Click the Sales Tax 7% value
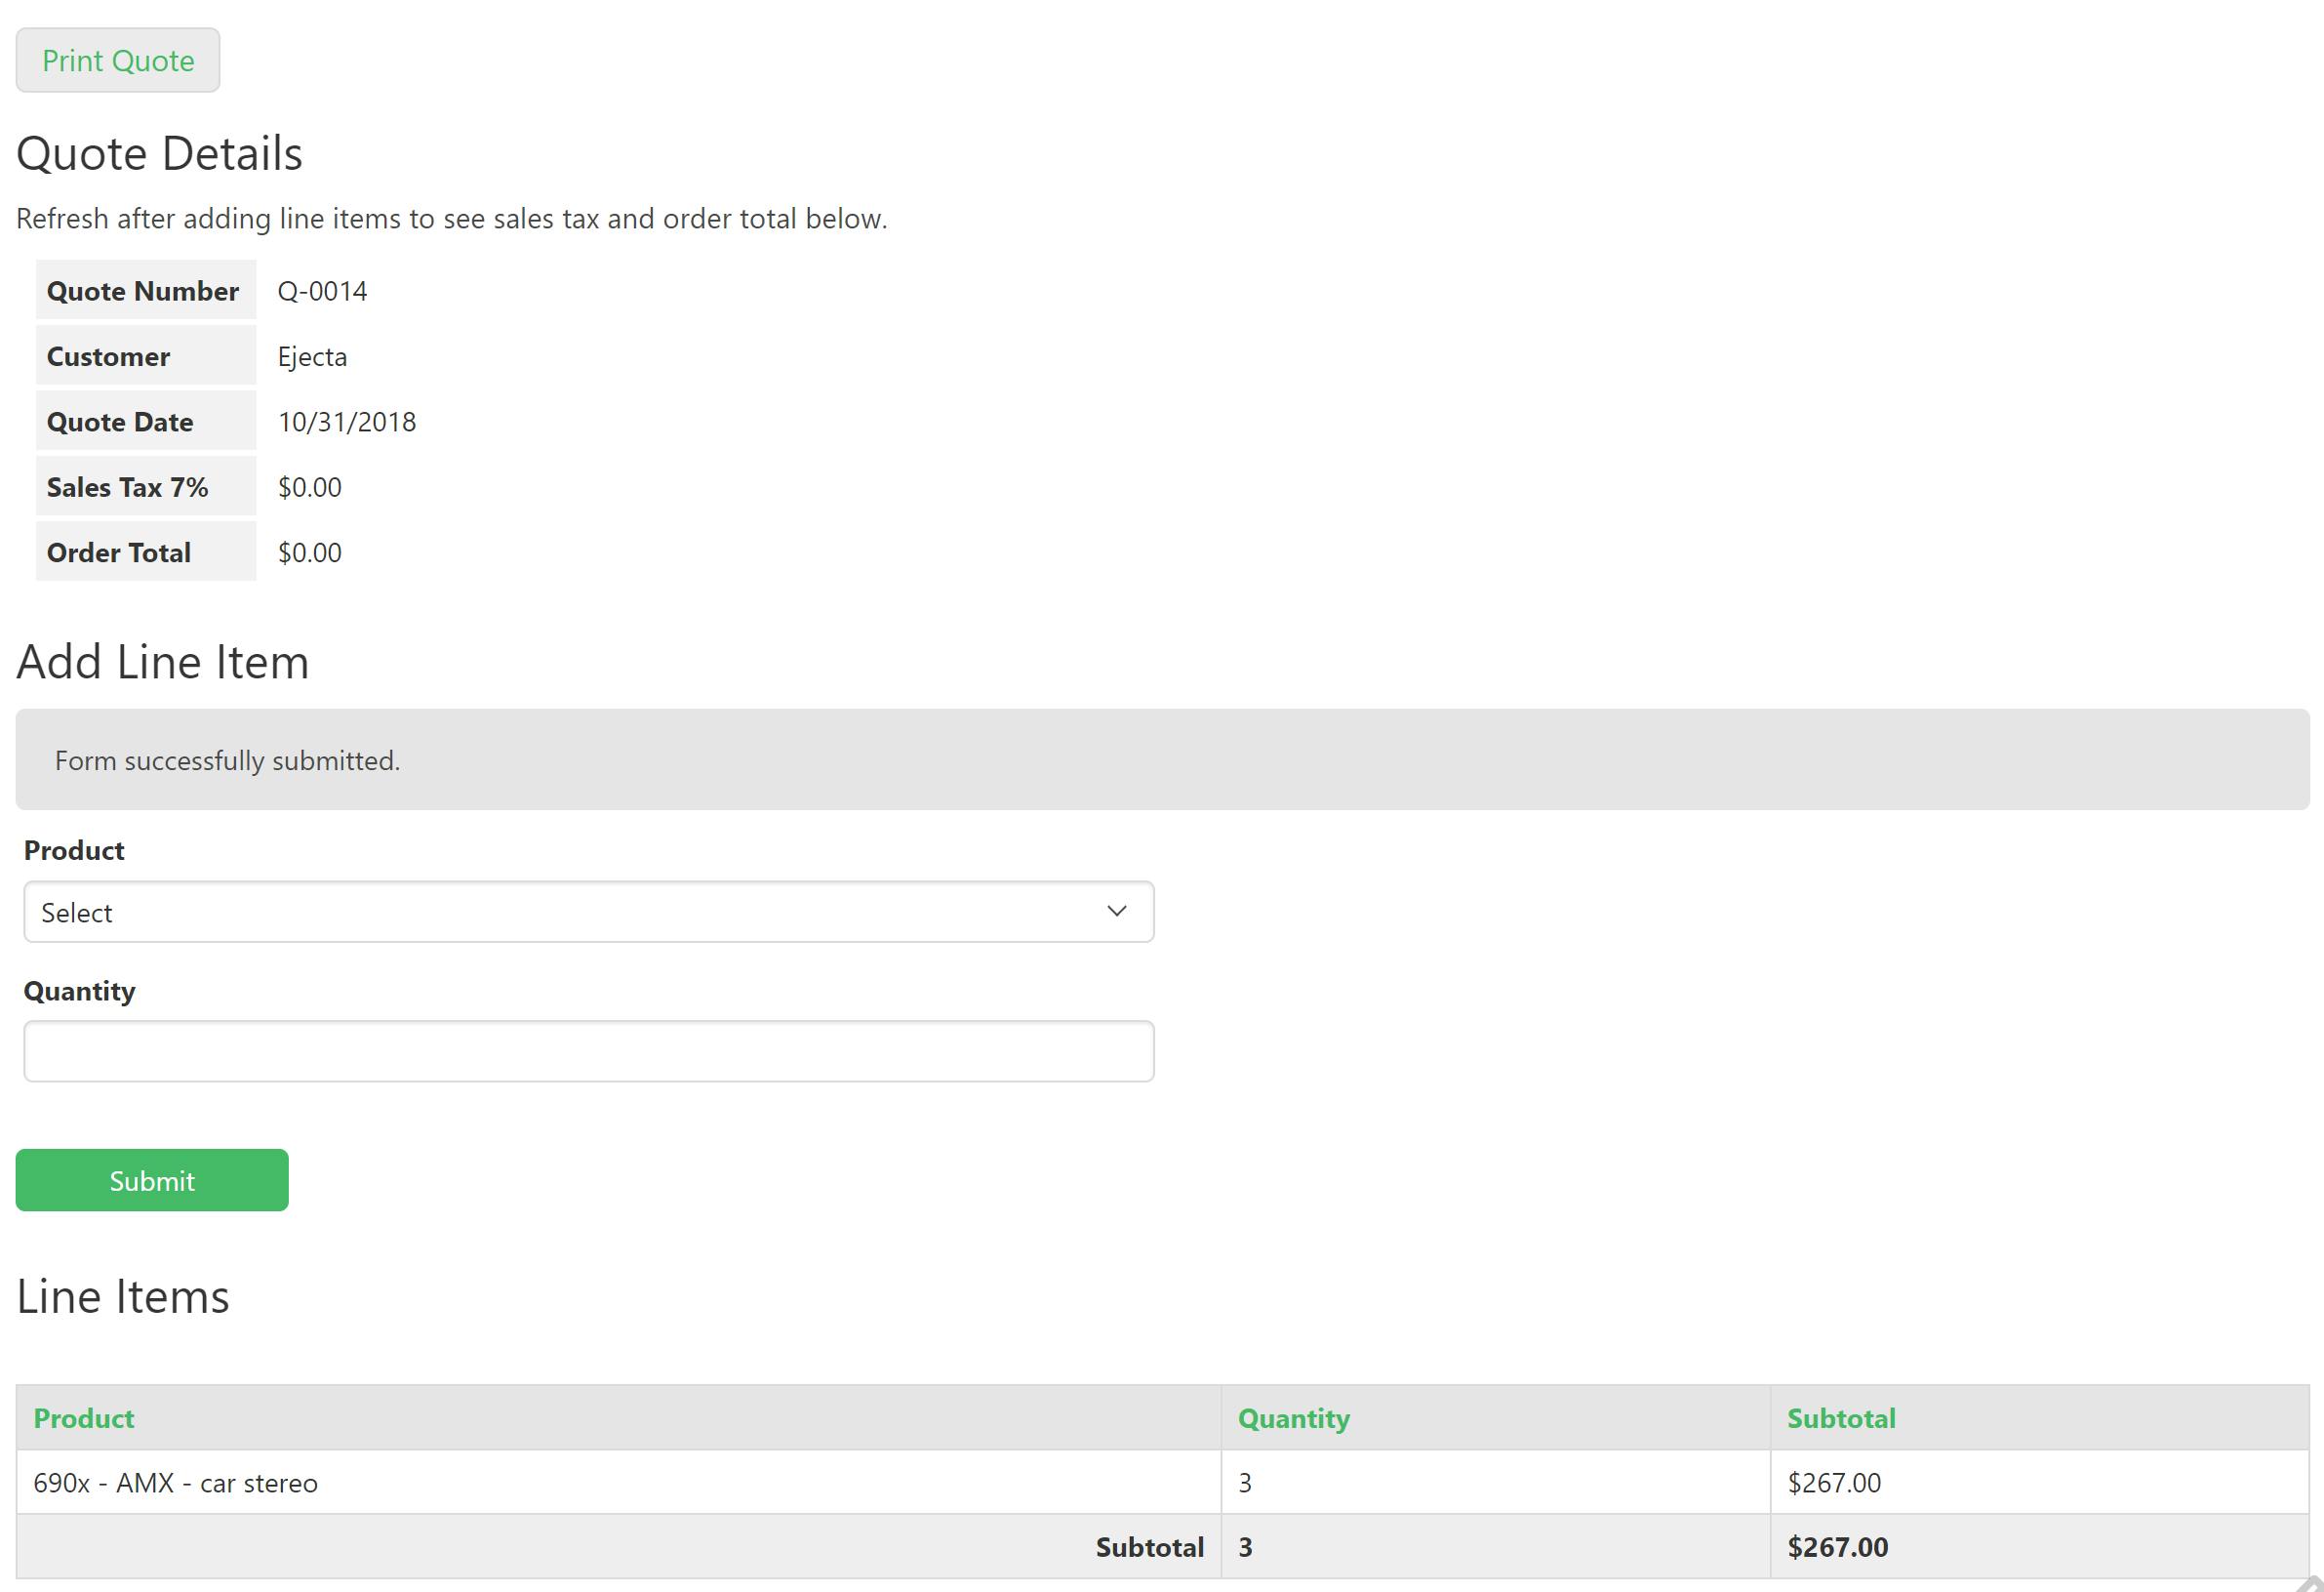 click(310, 487)
